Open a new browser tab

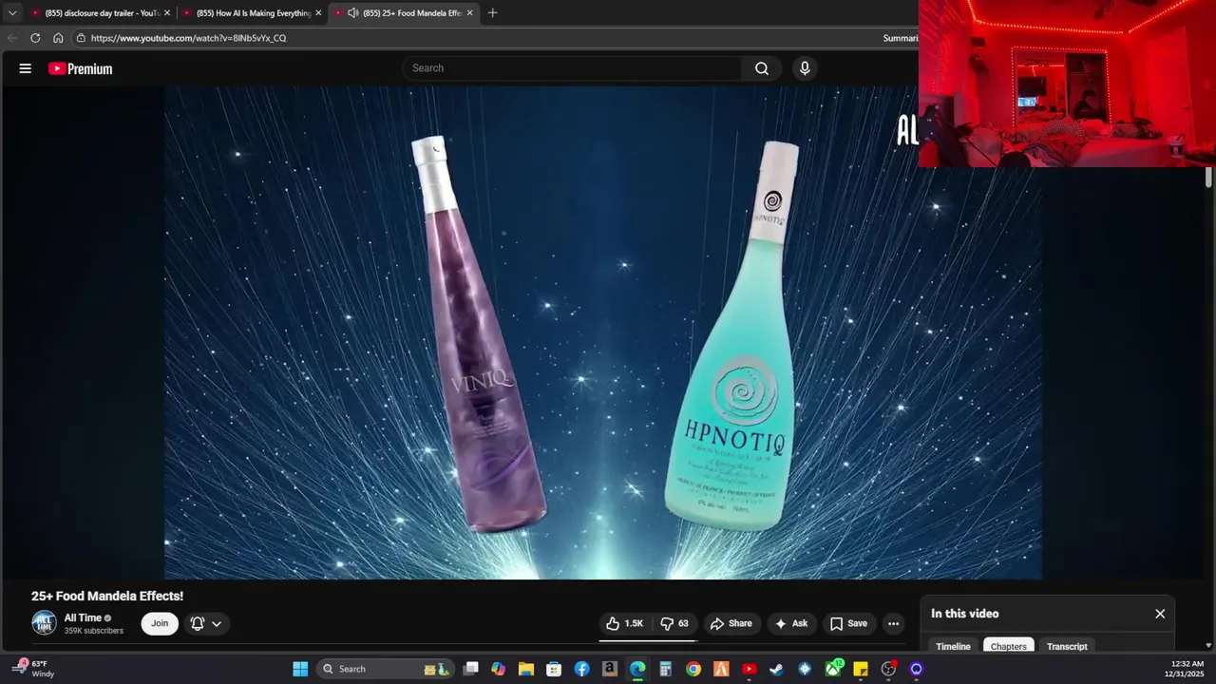click(492, 13)
